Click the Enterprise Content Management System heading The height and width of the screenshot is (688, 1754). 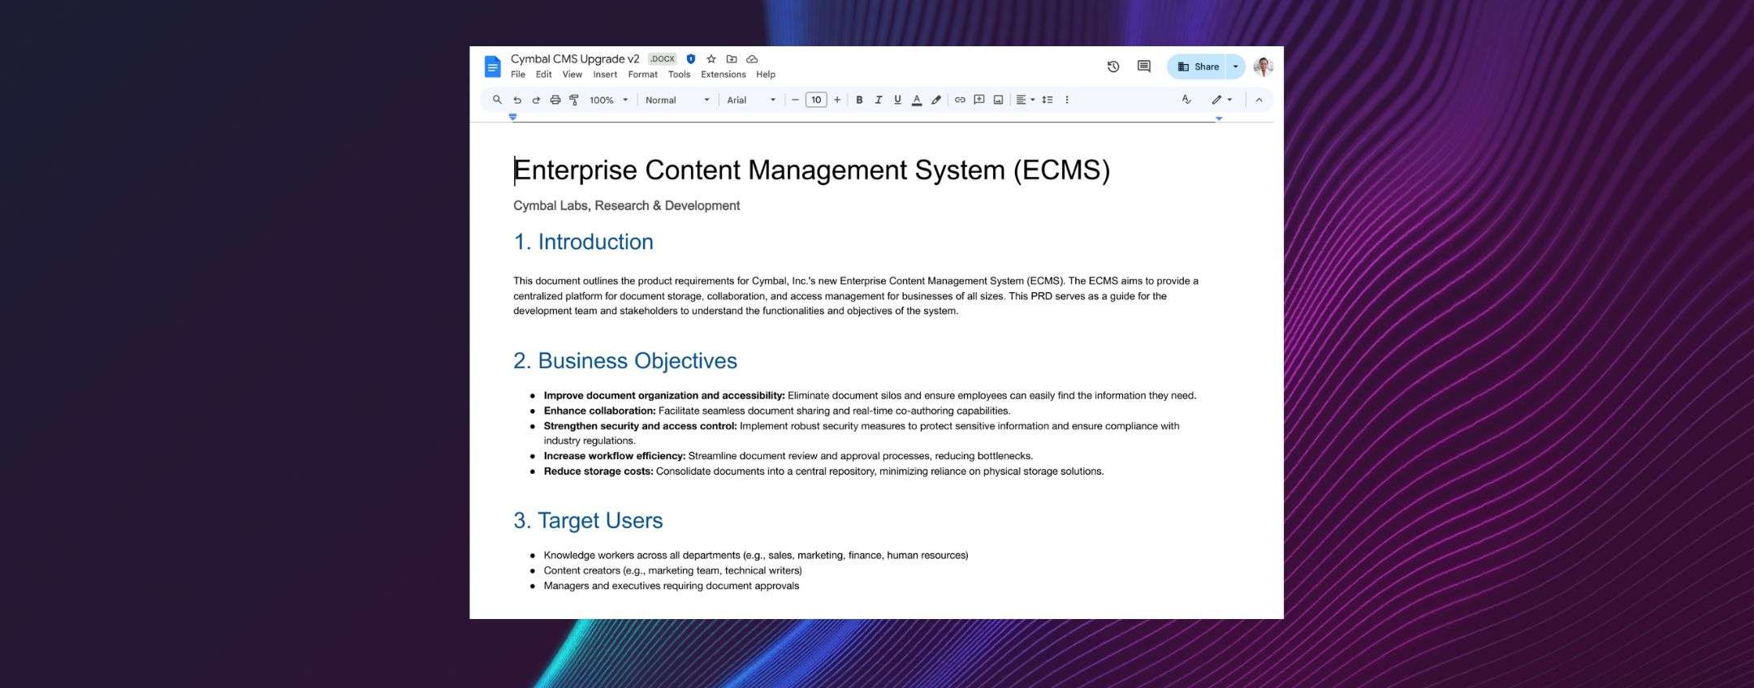(x=812, y=170)
